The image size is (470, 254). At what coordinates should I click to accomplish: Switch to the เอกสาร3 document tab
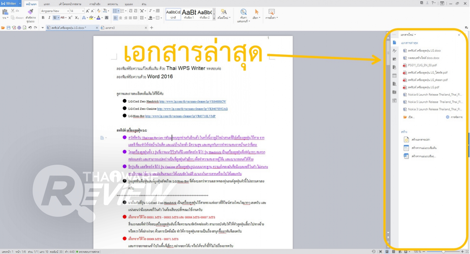pos(123,28)
